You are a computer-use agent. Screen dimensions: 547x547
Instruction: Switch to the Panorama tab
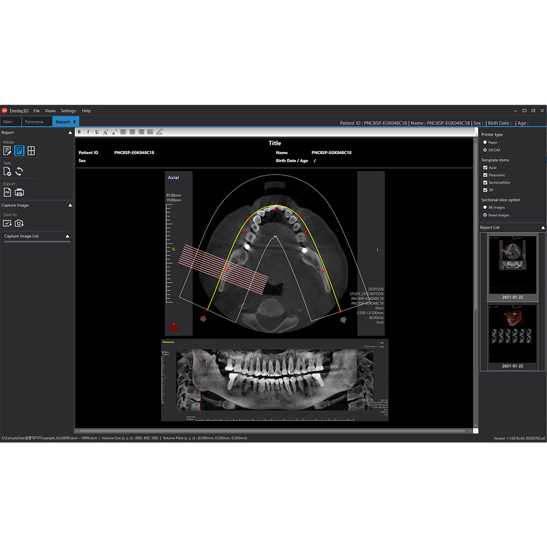[36, 121]
